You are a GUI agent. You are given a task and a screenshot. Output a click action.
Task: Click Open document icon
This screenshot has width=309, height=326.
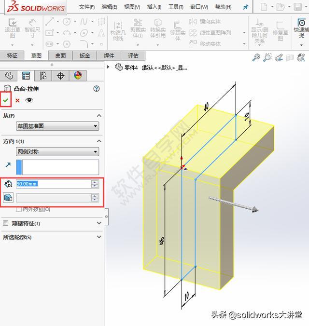point(281,7)
